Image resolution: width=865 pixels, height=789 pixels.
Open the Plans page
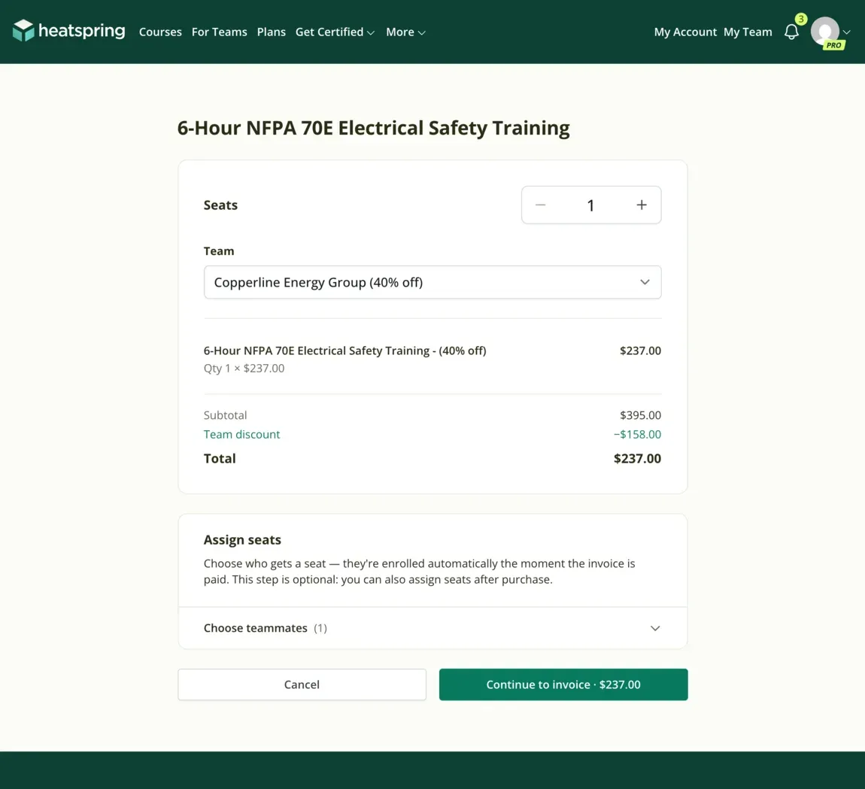(x=272, y=32)
